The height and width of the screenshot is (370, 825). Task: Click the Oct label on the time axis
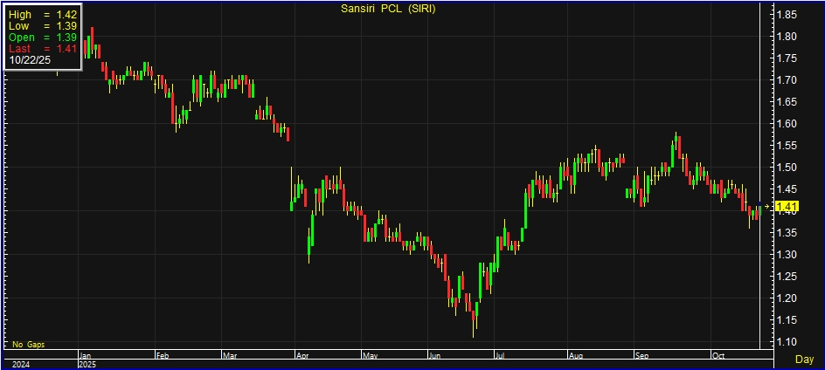[x=718, y=356]
